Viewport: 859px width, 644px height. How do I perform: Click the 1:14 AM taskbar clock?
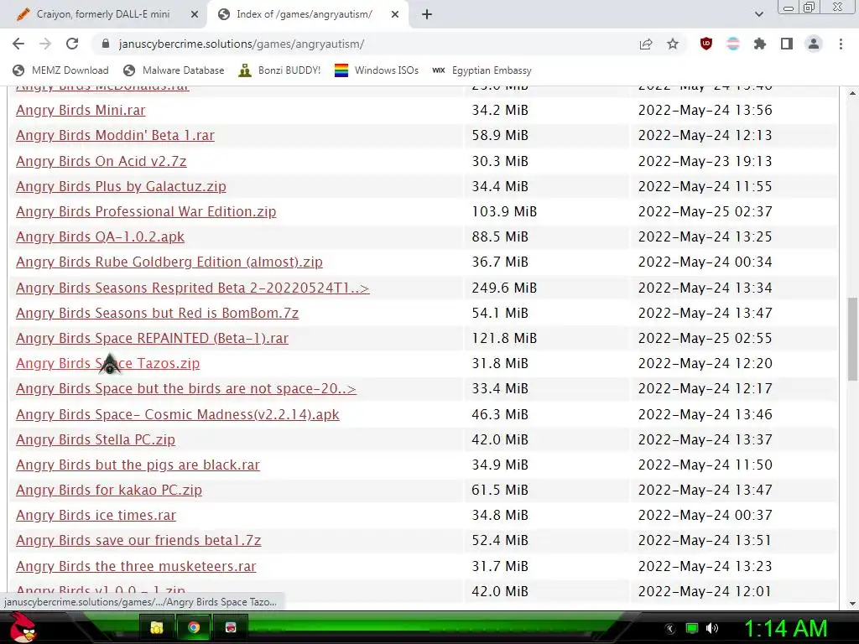coord(785,628)
